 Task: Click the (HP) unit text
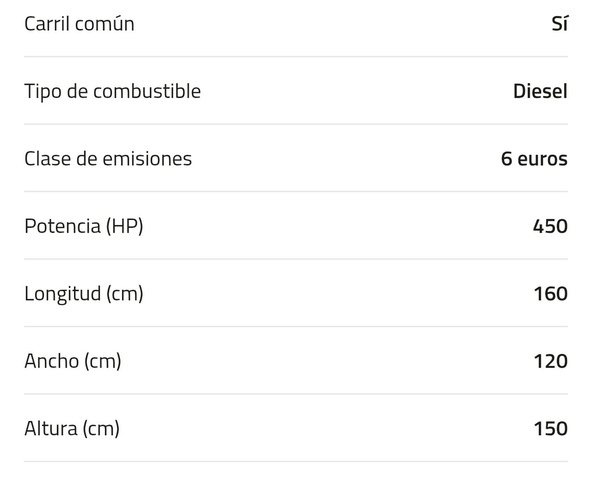(124, 226)
